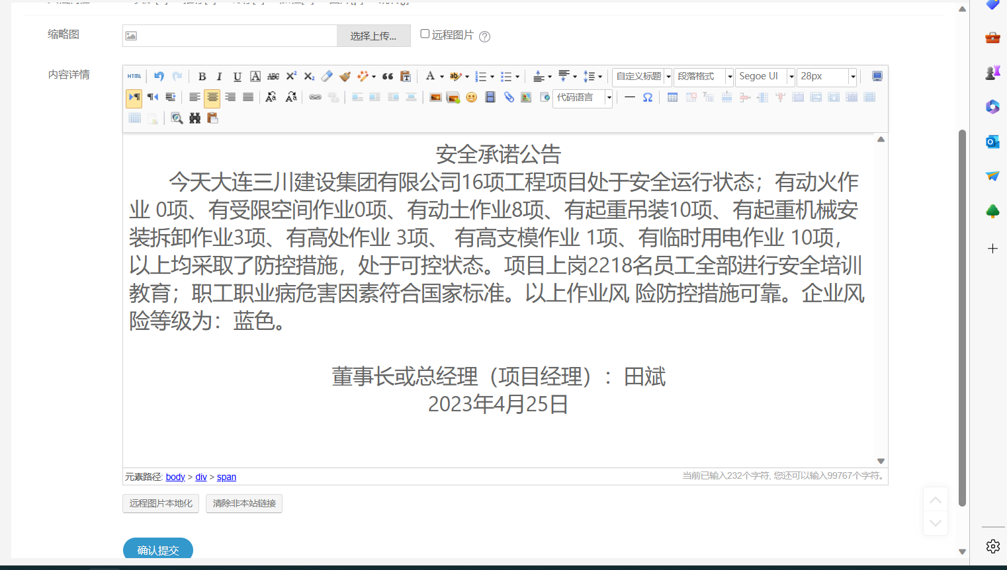Open the Segoe UI font family dropdown
This screenshot has width=1007, height=570.
[765, 77]
